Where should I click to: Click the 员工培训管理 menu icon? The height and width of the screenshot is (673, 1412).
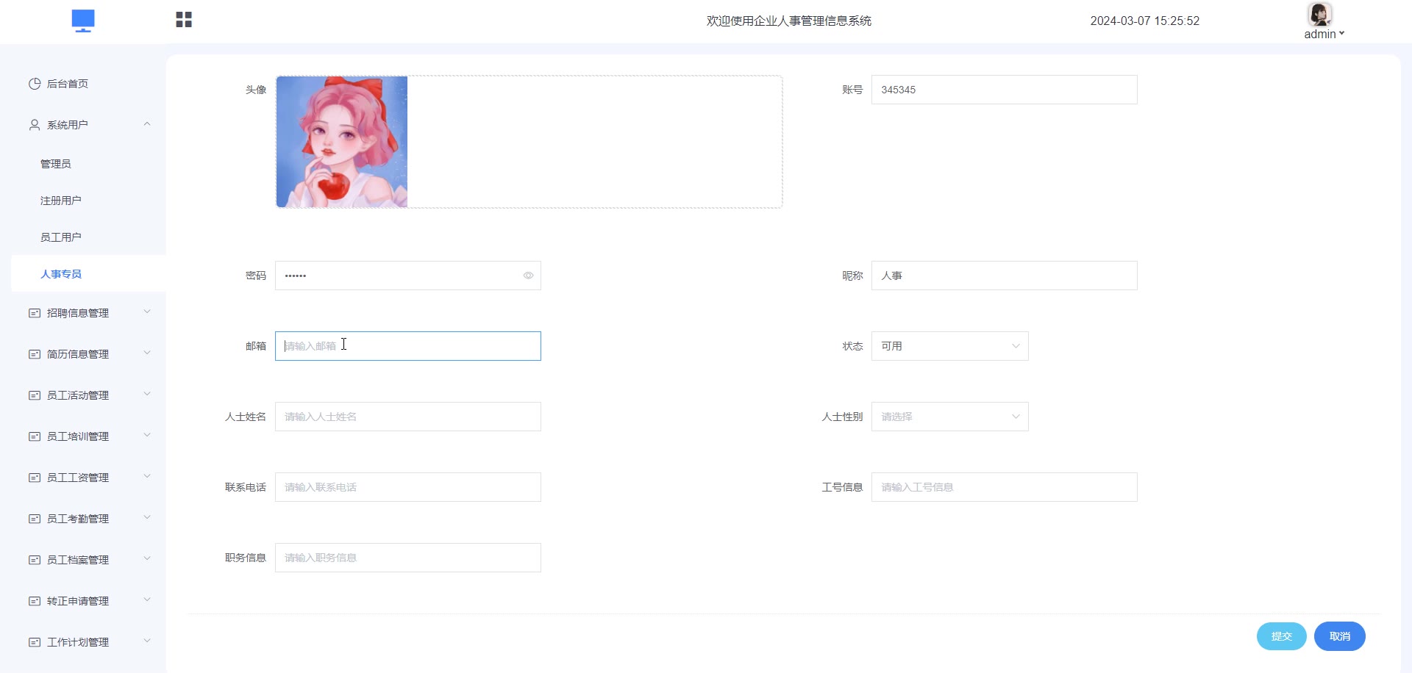[x=35, y=436]
